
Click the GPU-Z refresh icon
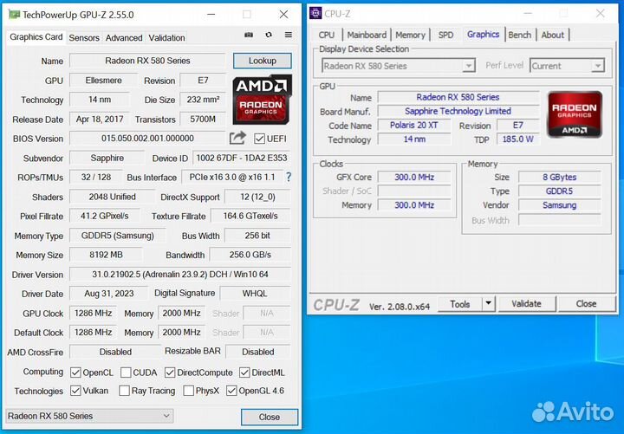(269, 35)
